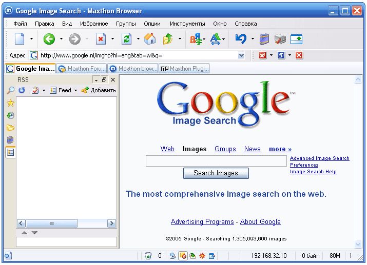Screen dimensions: 367x265
Task: Undock the RSS panel with the float button
Action: [x=104, y=80]
